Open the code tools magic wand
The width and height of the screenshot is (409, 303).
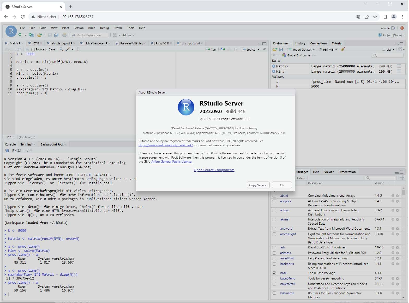click(68, 49)
